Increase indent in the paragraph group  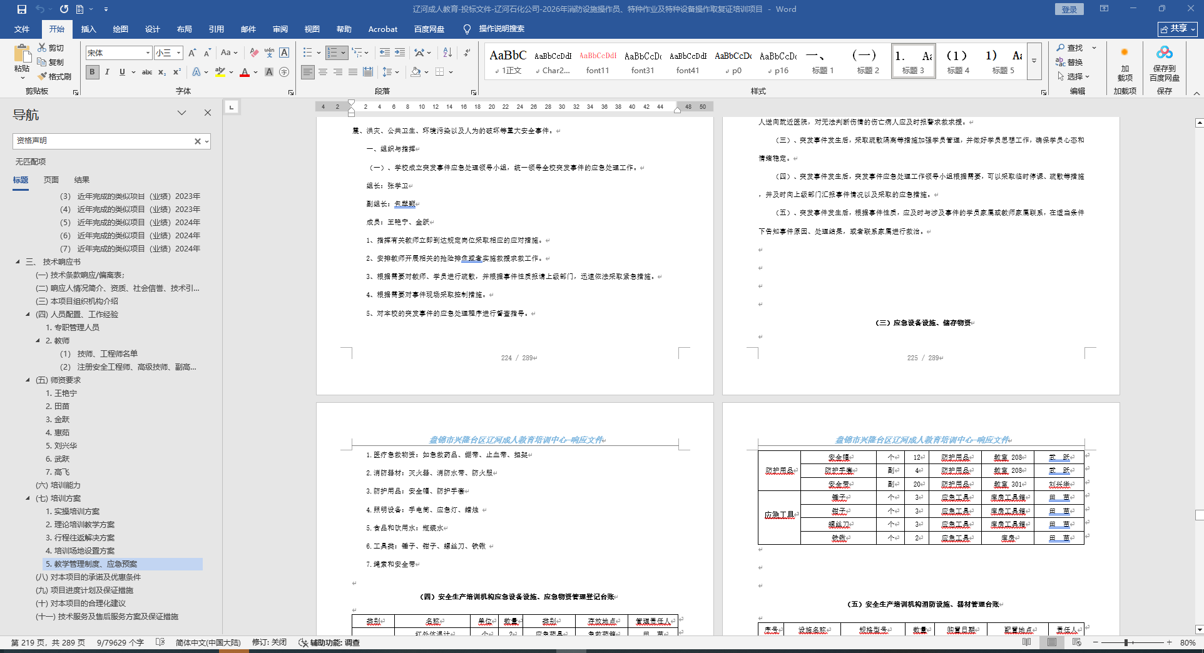[399, 53]
